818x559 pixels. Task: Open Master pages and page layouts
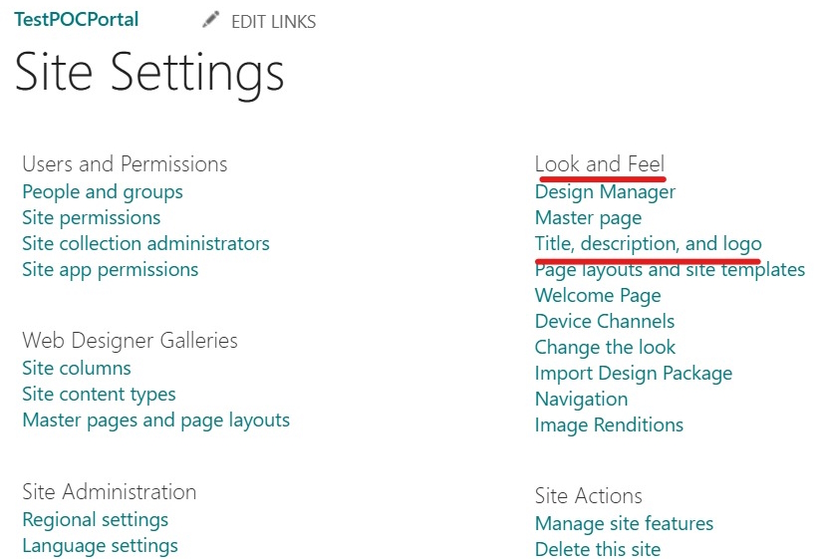pyautogui.click(x=155, y=419)
